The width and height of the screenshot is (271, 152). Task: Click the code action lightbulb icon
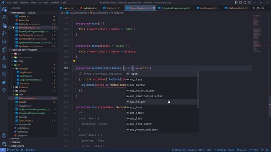pos(74,61)
